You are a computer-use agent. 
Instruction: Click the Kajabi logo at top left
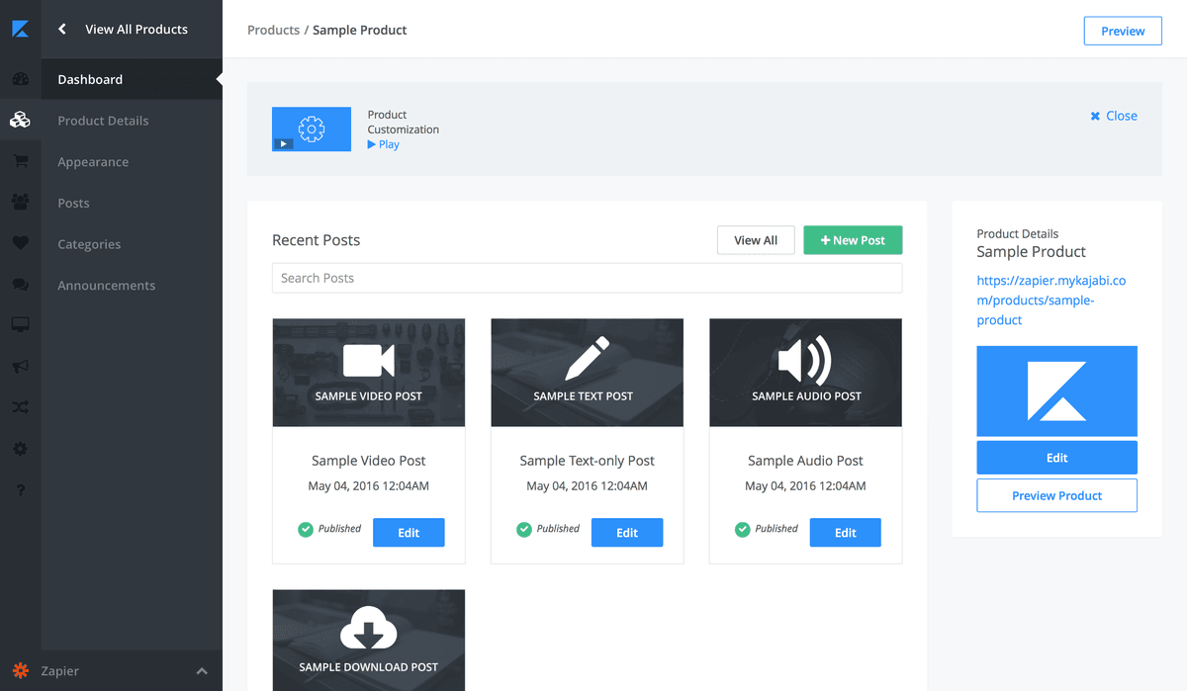pos(20,29)
